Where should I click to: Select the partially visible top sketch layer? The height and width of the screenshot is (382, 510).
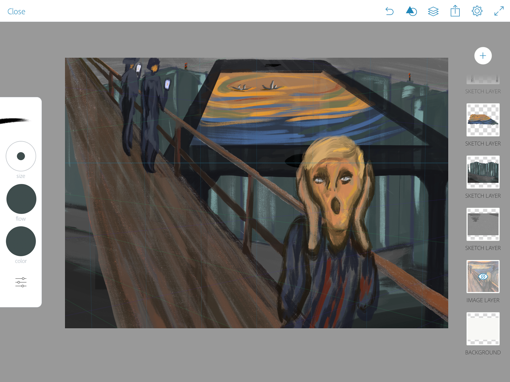[483, 79]
